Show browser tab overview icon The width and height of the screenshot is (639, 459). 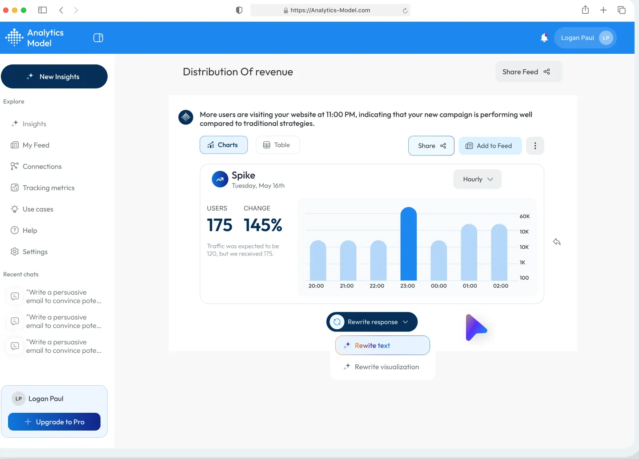coord(622,10)
